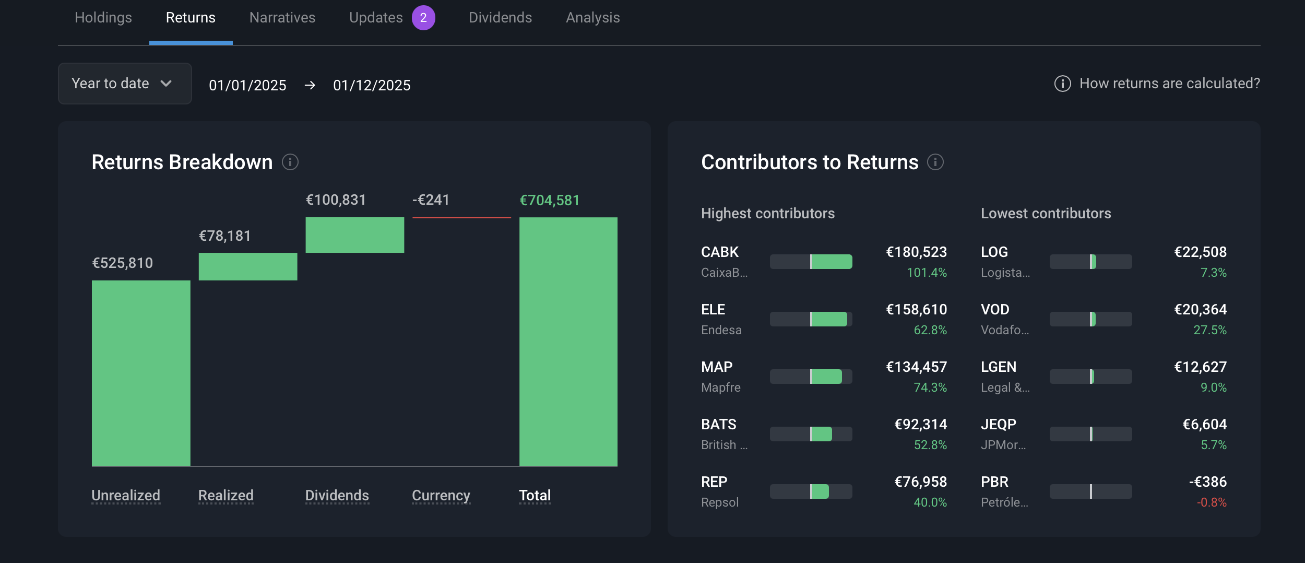Click the arrow between the two dates
Image resolution: width=1305 pixels, height=563 pixels.
pyautogui.click(x=310, y=85)
